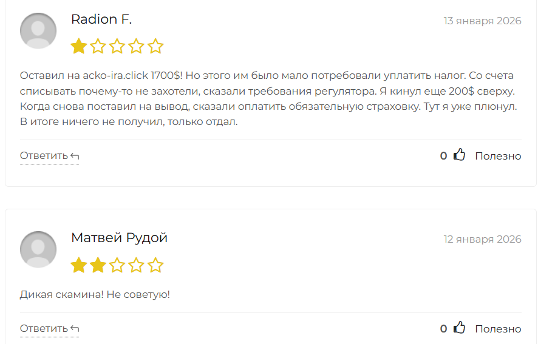The width and height of the screenshot is (538, 344).
Task: Click Radion F.'s avatar icon
Action: pyautogui.click(x=38, y=30)
